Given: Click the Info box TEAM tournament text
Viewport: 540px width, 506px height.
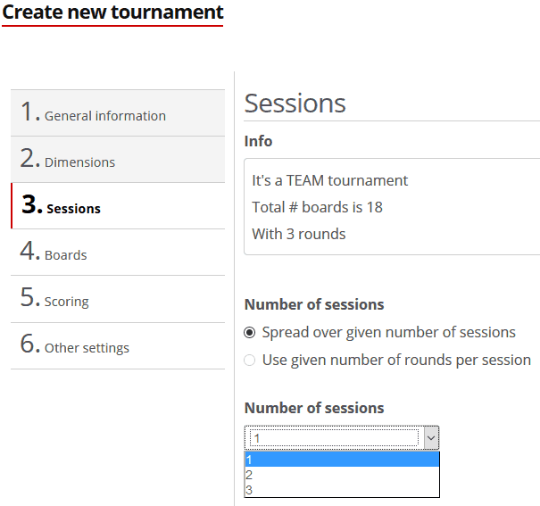Looking at the screenshot, I should (329, 180).
